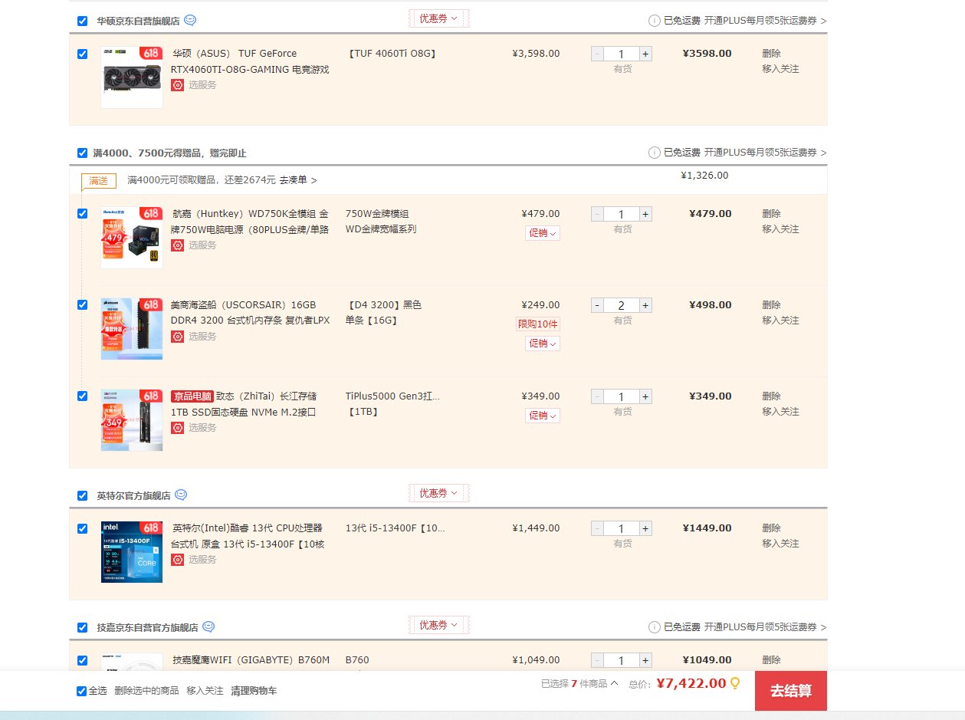The image size is (965, 720).
Task: Uncheck the Corsair 16GB DDR4 item checkbox
Action: (83, 305)
